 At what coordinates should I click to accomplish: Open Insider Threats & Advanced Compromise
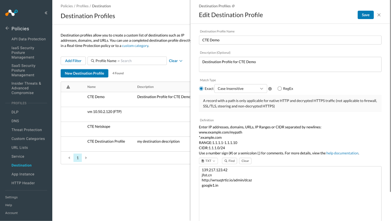(x=26, y=88)
